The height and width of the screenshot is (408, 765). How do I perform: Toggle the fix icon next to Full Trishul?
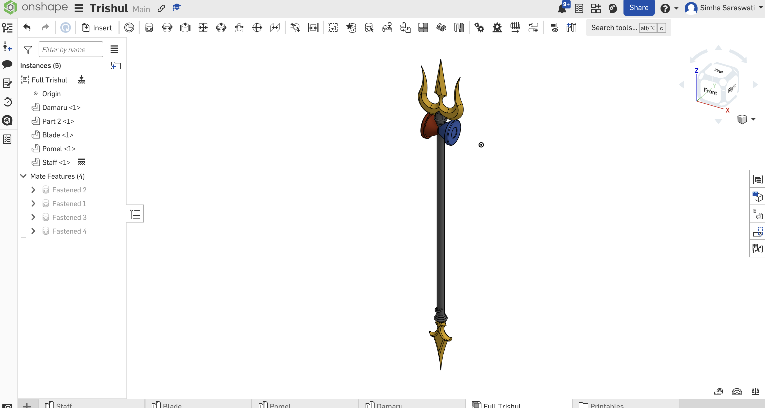81,80
